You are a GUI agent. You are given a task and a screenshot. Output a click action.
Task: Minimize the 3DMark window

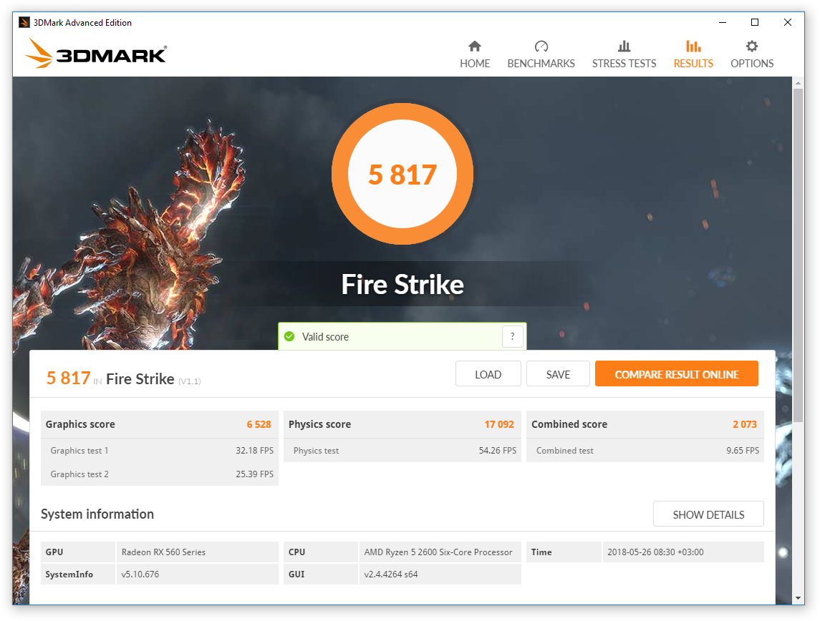click(722, 22)
